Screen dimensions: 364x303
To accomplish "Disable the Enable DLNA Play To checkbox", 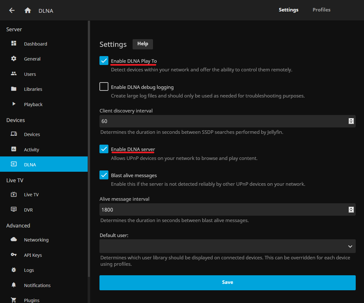I will [x=104, y=60].
